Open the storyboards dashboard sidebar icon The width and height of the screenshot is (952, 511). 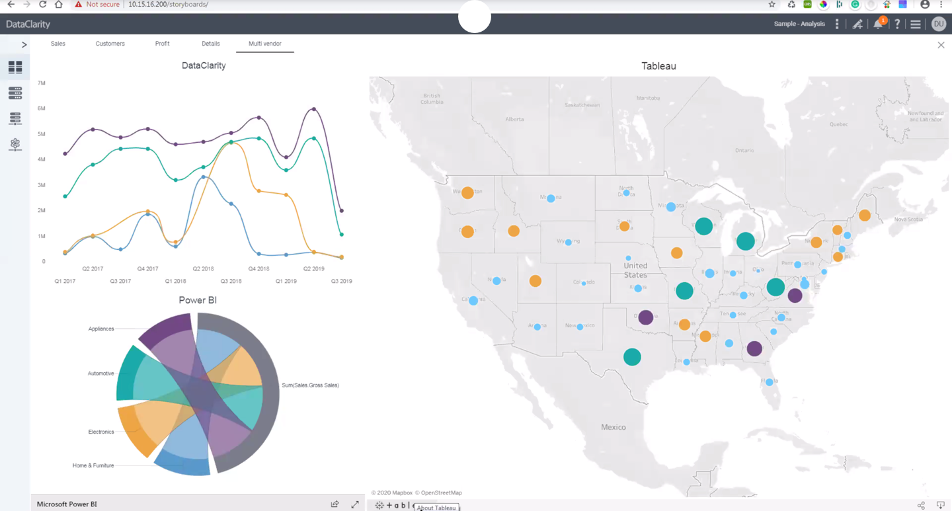point(15,67)
